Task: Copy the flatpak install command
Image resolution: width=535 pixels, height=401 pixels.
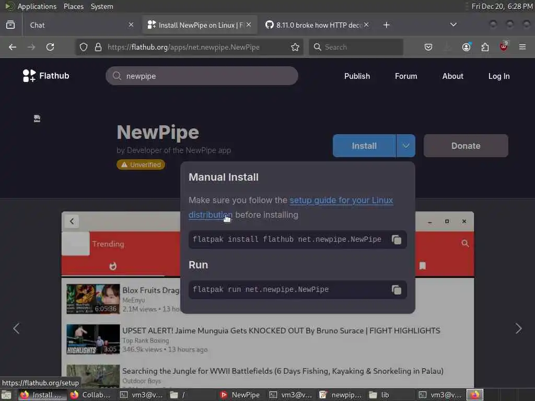Action: (396, 240)
